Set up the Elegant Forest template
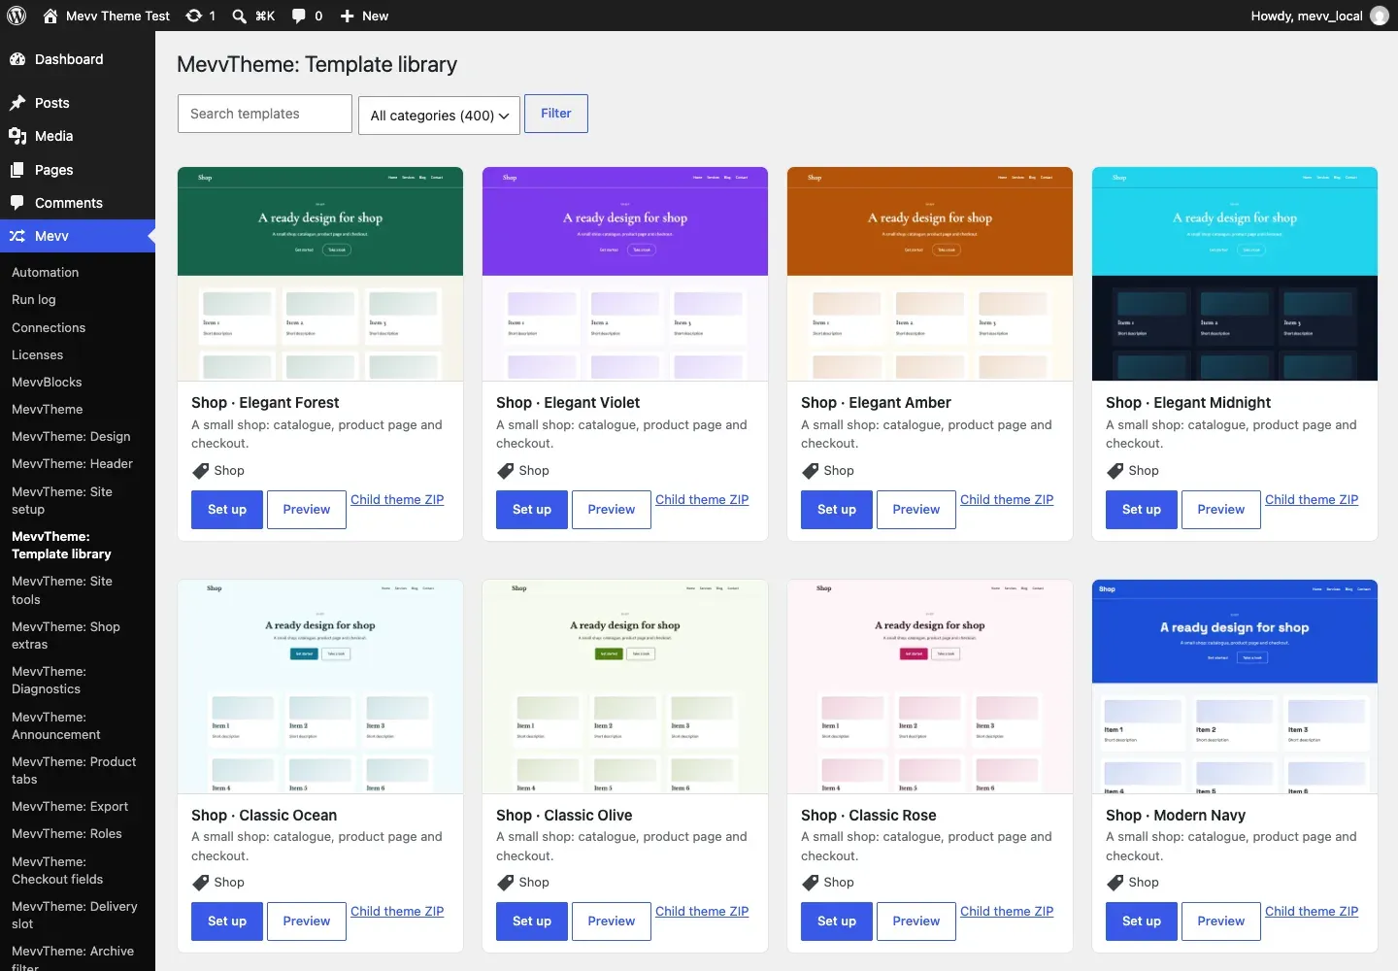This screenshot has height=971, width=1398. 227,510
